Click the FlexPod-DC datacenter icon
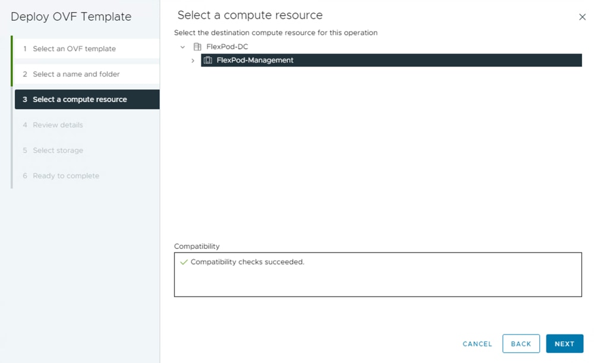The height and width of the screenshot is (363, 594). pyautogui.click(x=198, y=47)
